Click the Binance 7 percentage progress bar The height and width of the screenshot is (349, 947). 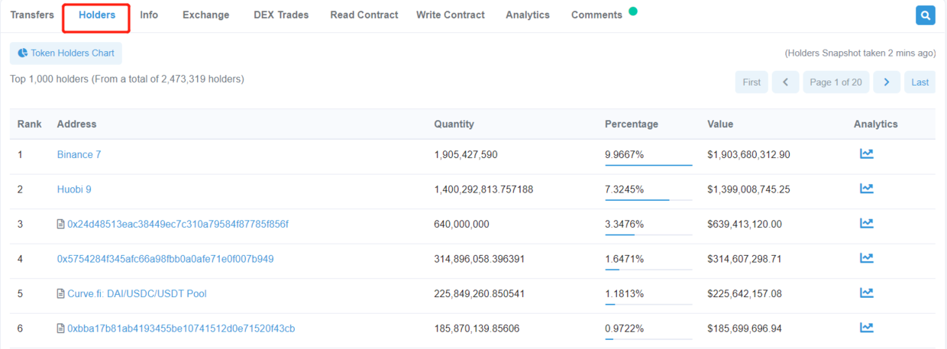point(648,164)
